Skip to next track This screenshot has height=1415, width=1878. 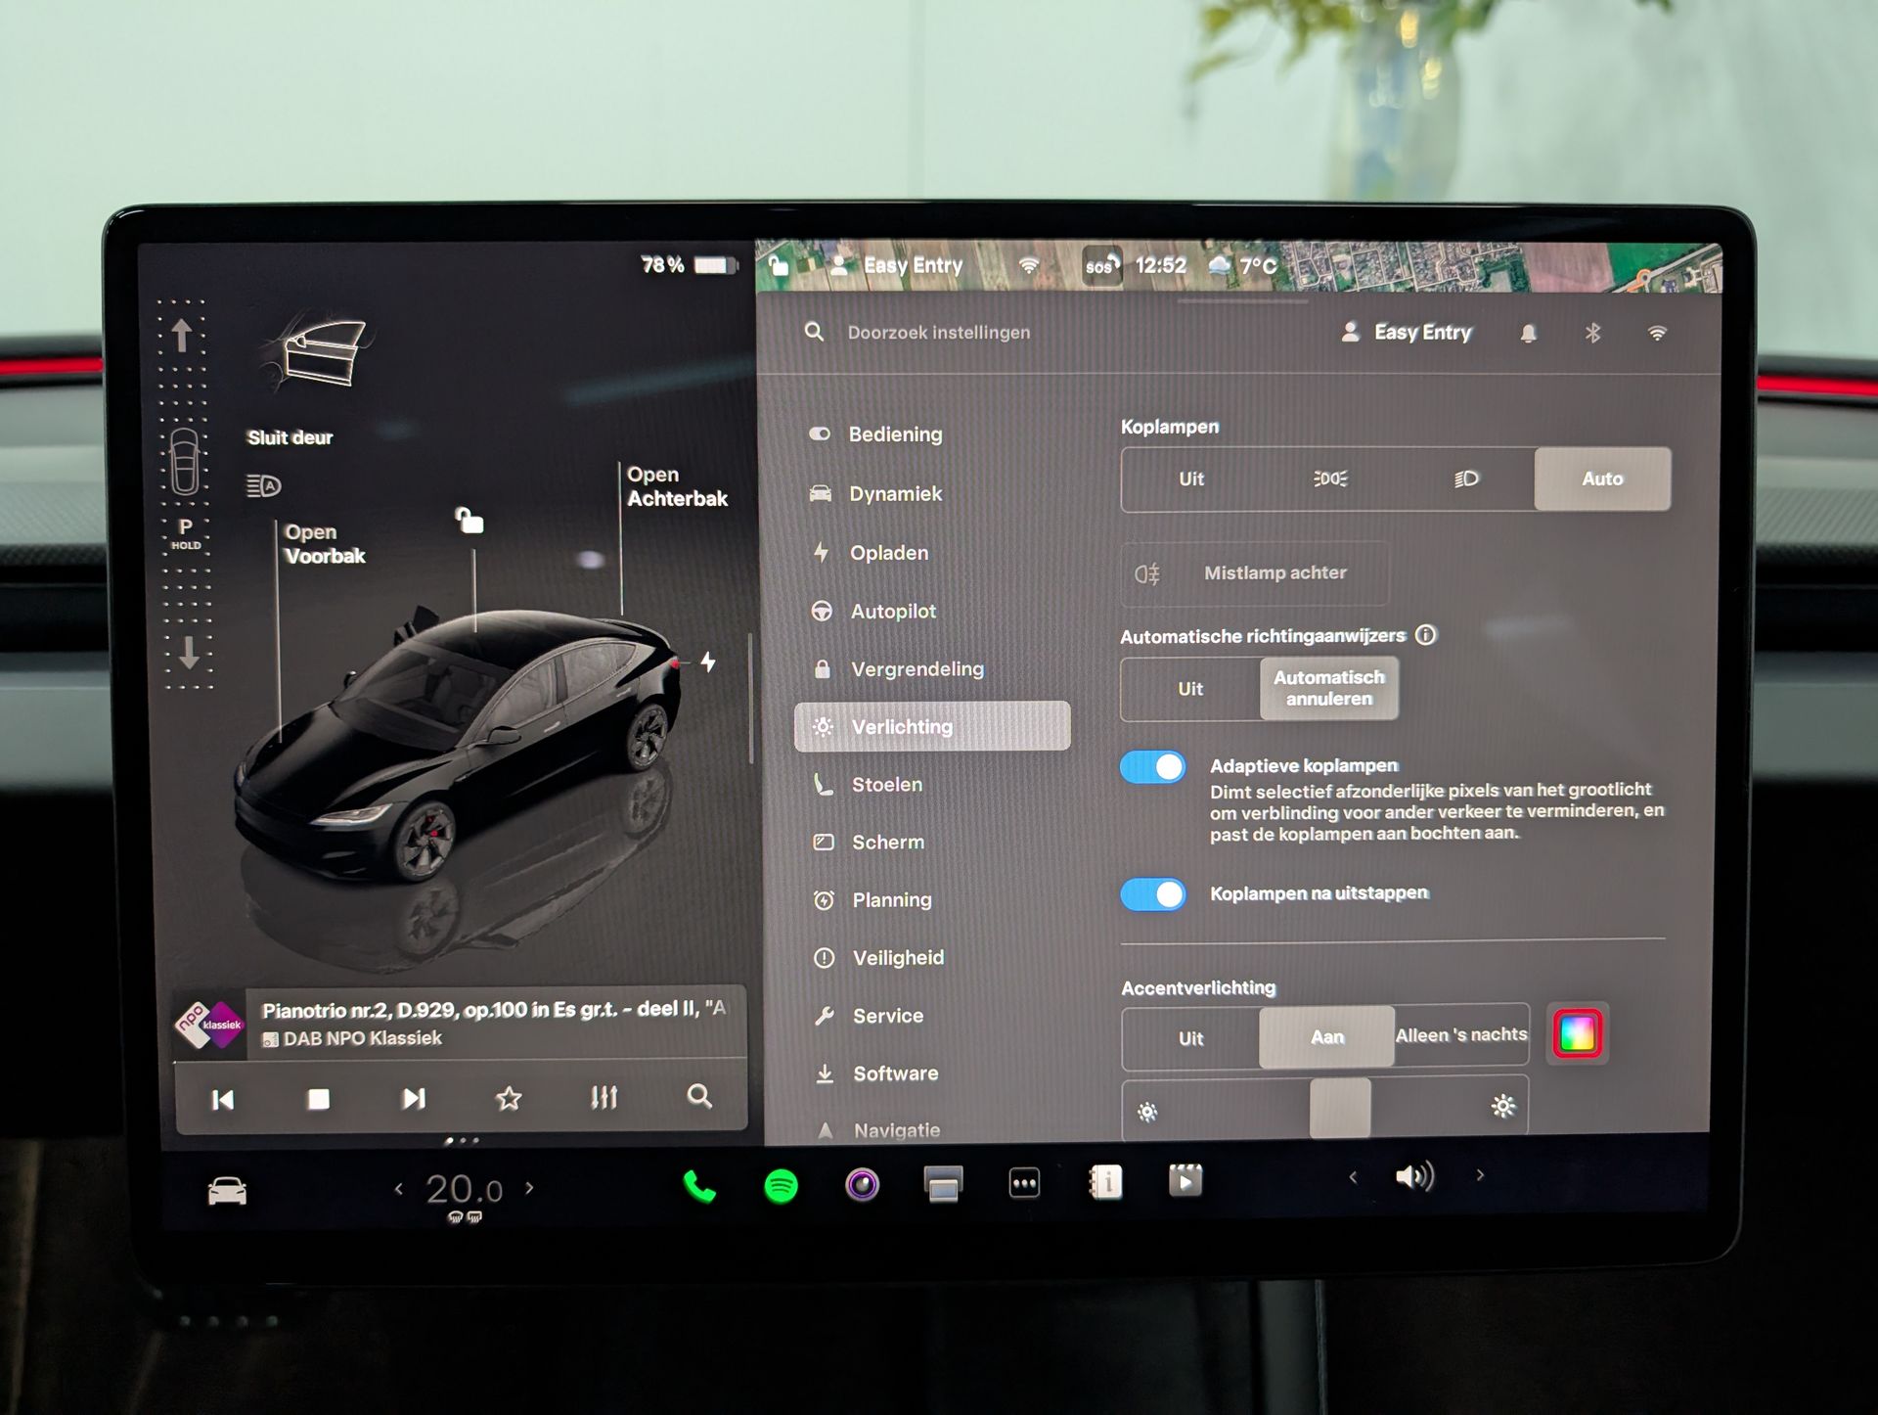pyautogui.click(x=414, y=1098)
